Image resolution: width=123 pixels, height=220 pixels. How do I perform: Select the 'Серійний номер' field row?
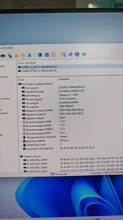tap(70, 91)
